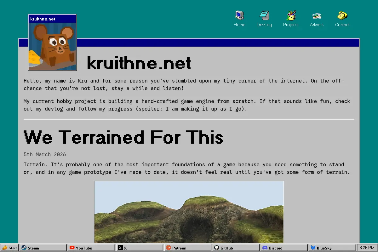Image resolution: width=378 pixels, height=252 pixels.
Task: Open the Projects paint bucket icon
Action: pos(291,15)
